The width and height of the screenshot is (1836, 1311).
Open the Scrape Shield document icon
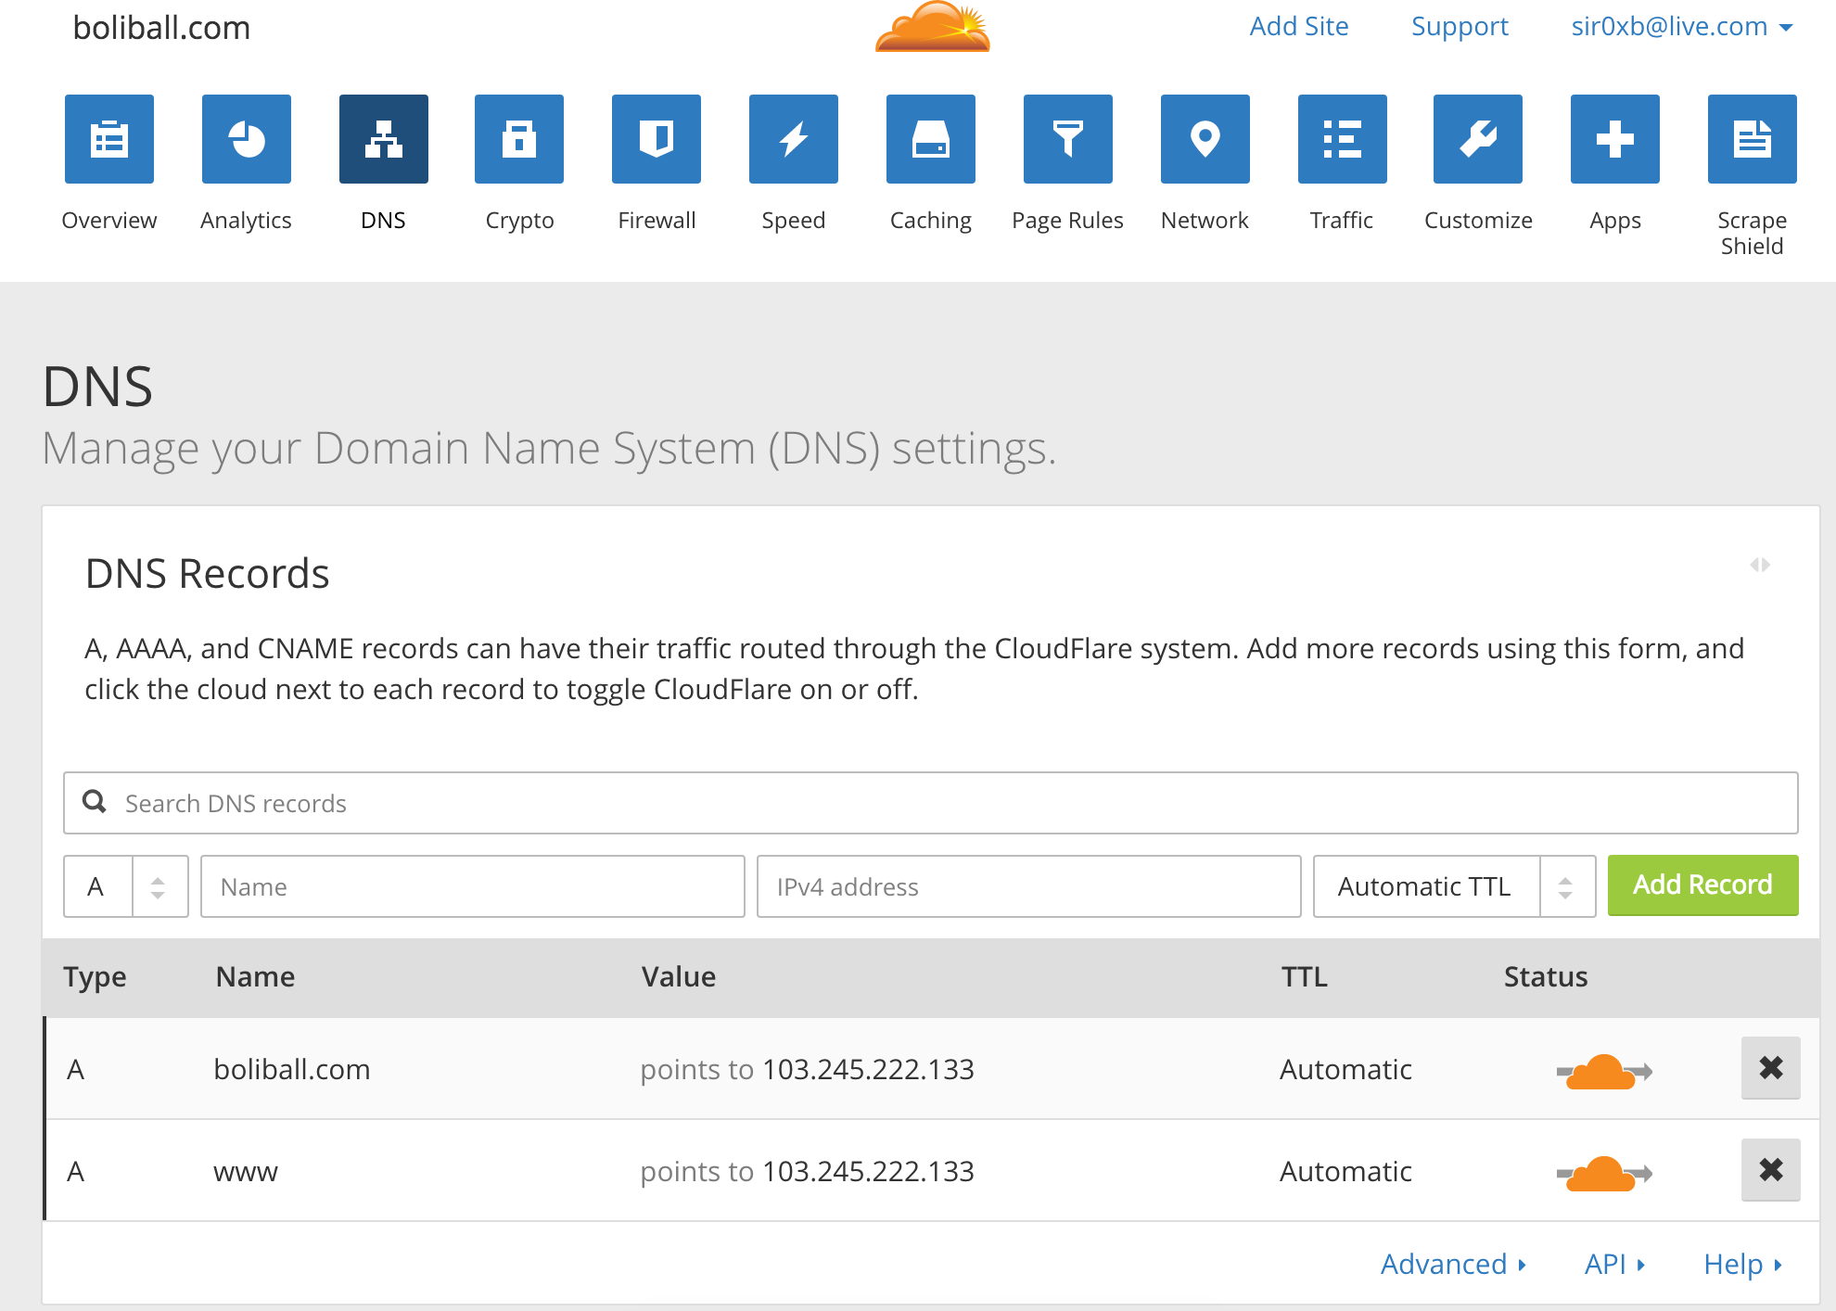coord(1753,139)
